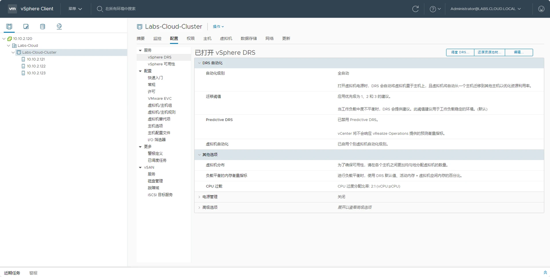Click the cluster icon beside Labs-Cloud-Cluster in tree
The height and width of the screenshot is (277, 550).
pos(19,52)
